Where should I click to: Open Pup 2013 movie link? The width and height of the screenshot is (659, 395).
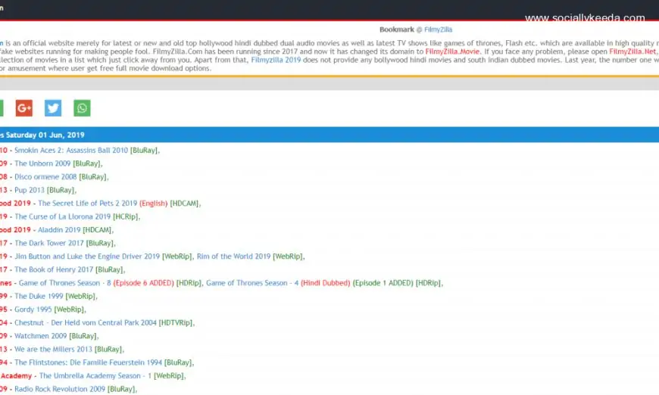click(29, 190)
